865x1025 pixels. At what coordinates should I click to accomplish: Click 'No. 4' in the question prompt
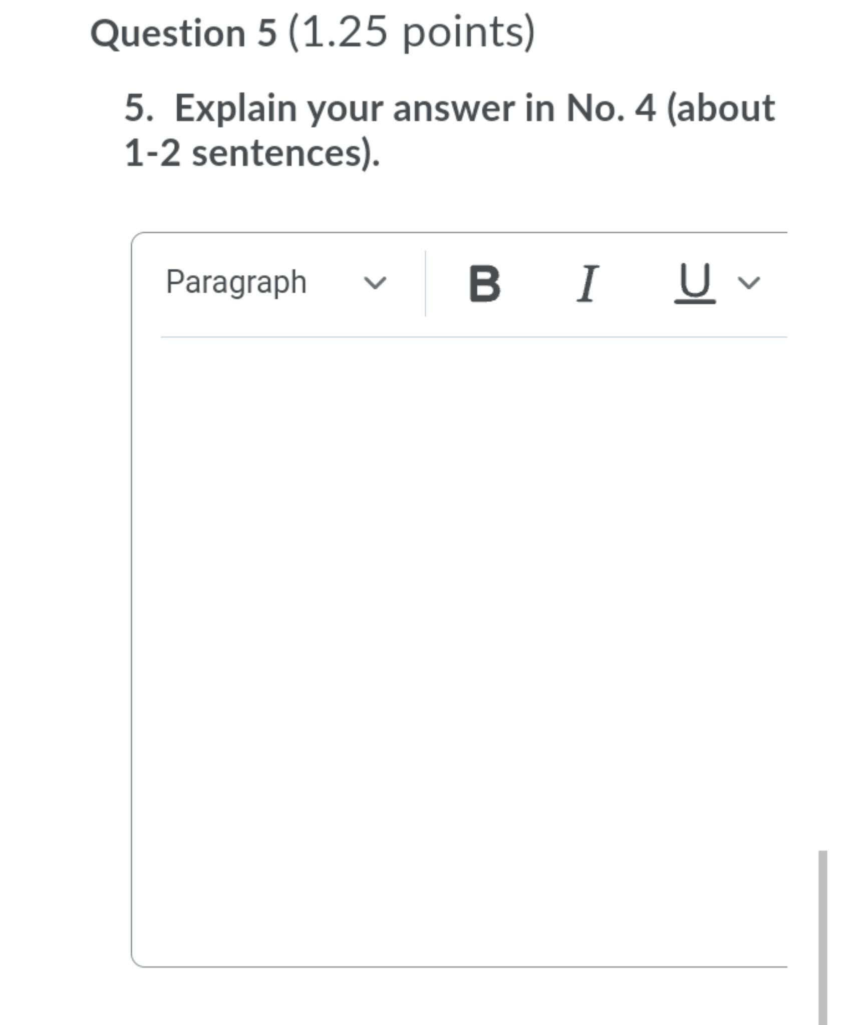point(610,108)
